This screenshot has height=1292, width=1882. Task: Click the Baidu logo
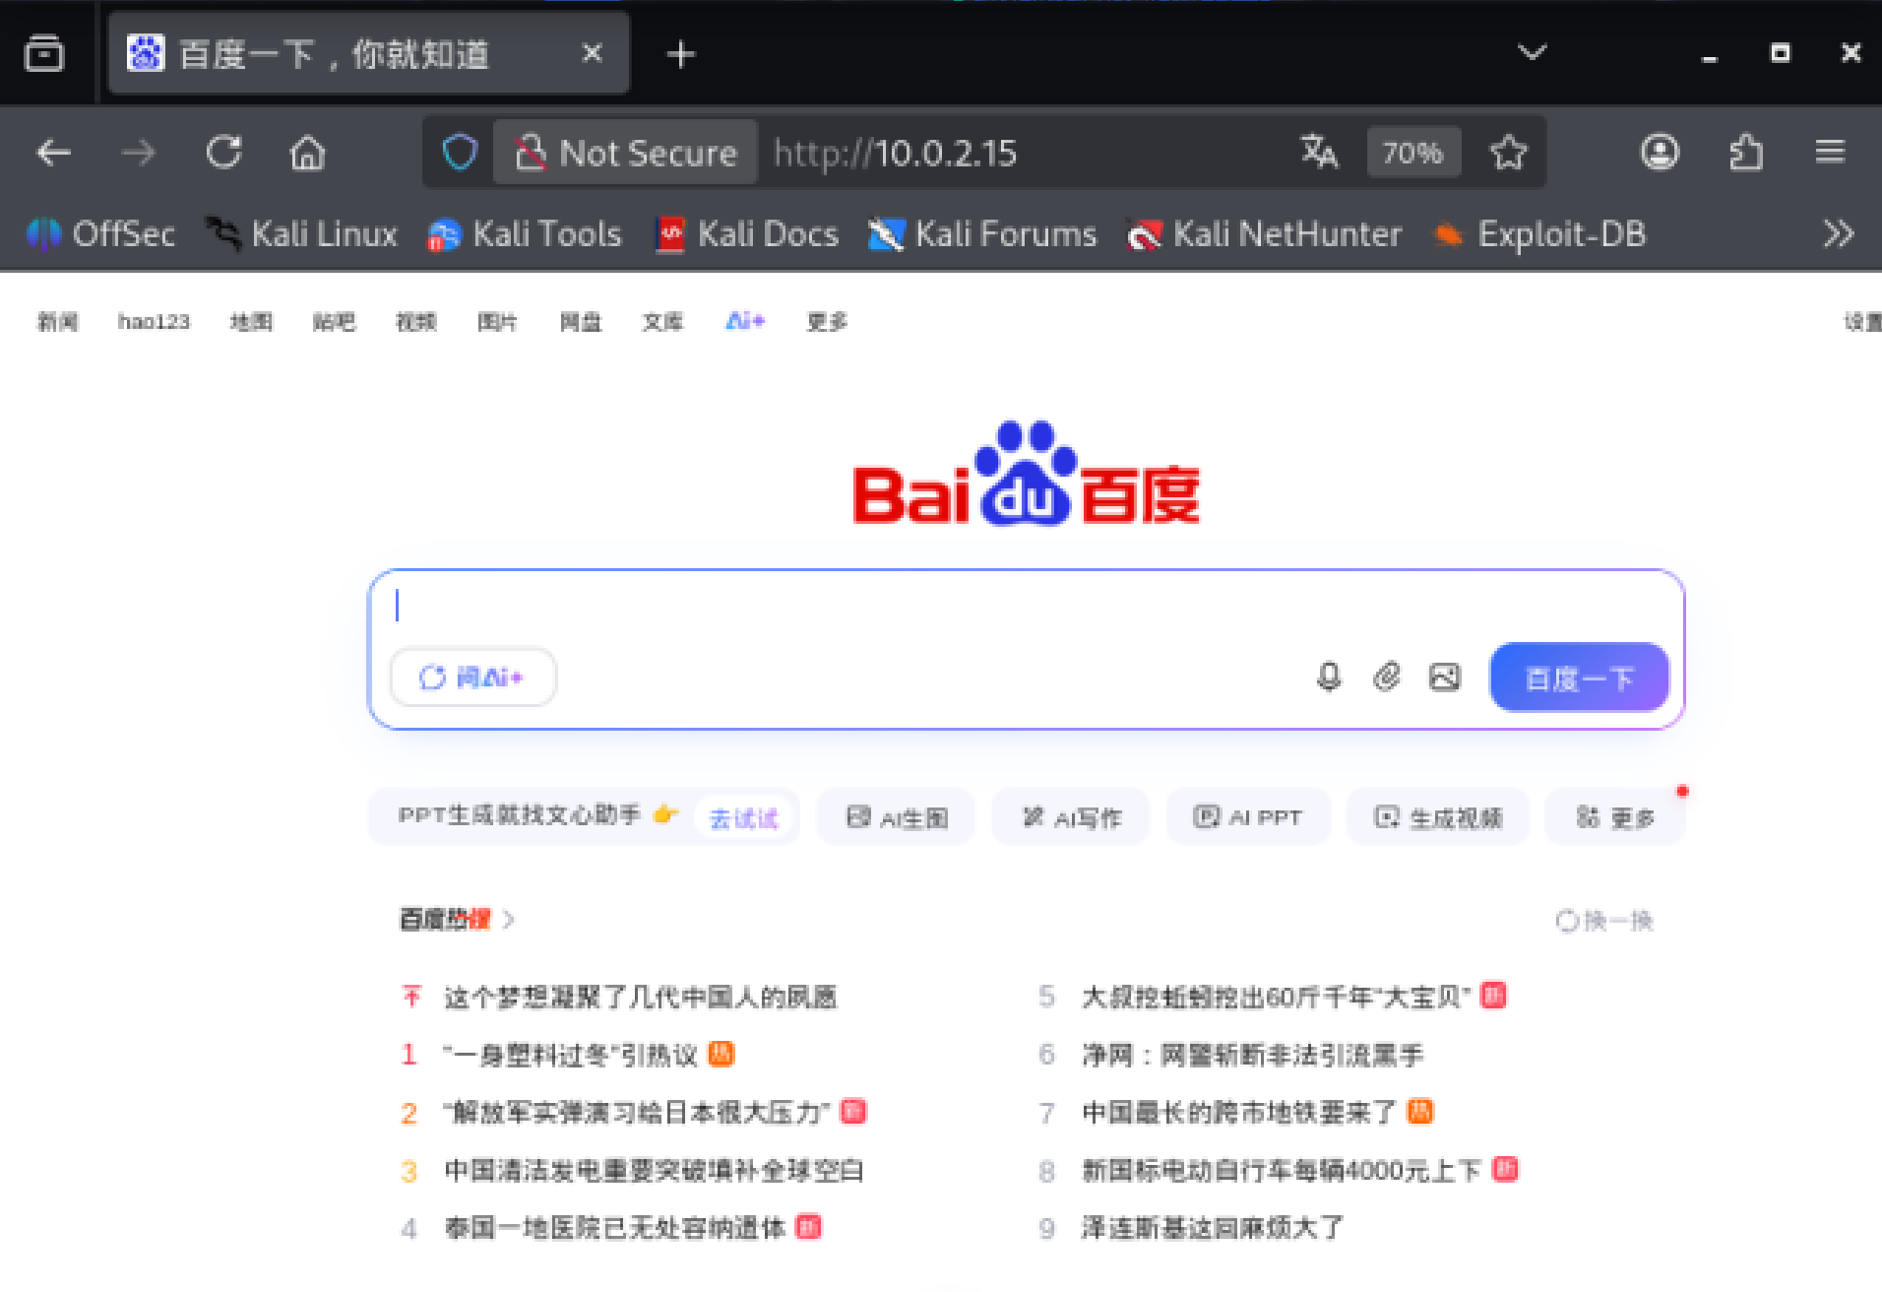pyautogui.click(x=1026, y=475)
